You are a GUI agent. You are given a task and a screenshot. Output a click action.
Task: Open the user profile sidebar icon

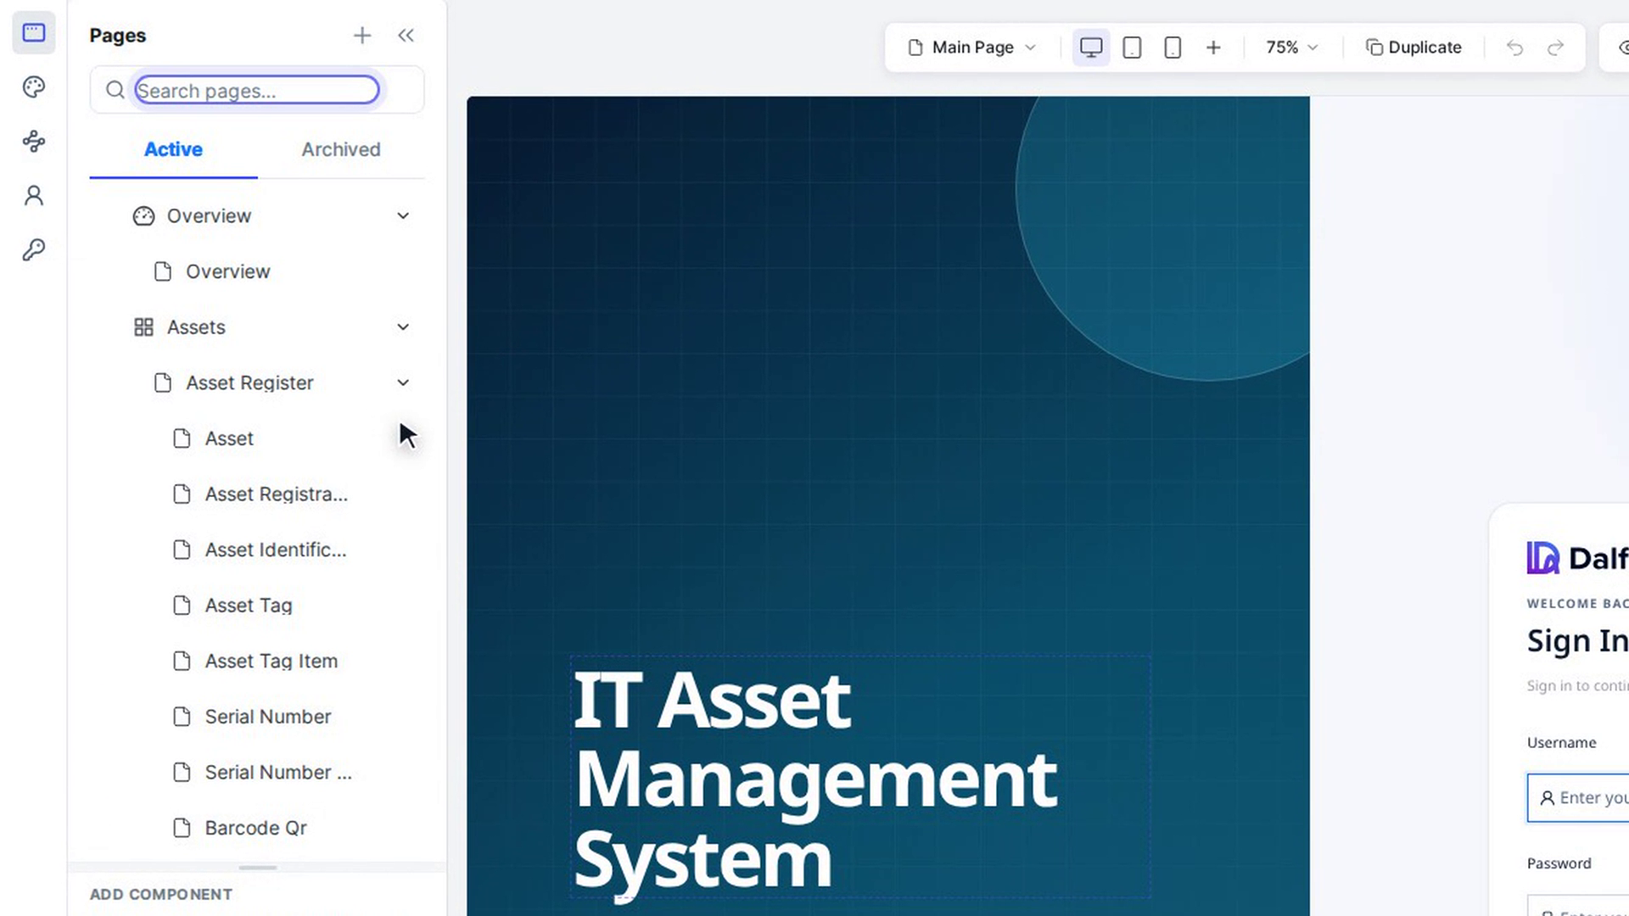(x=34, y=196)
